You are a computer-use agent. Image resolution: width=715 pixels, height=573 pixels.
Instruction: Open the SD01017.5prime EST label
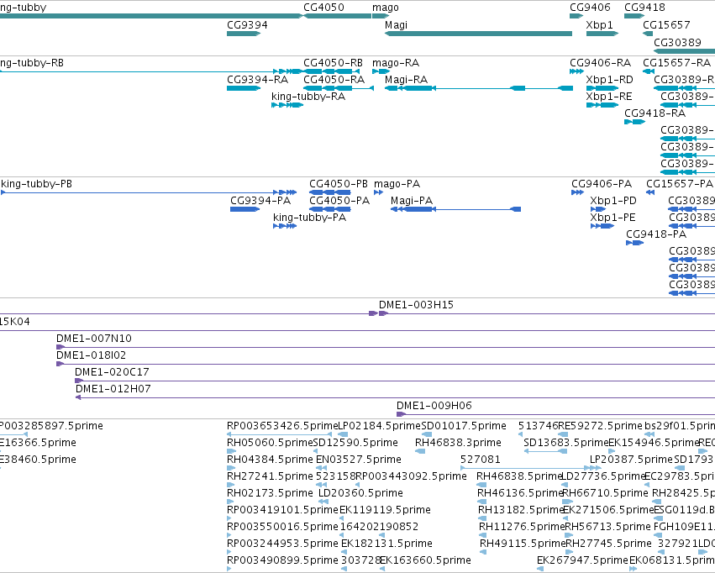click(463, 426)
